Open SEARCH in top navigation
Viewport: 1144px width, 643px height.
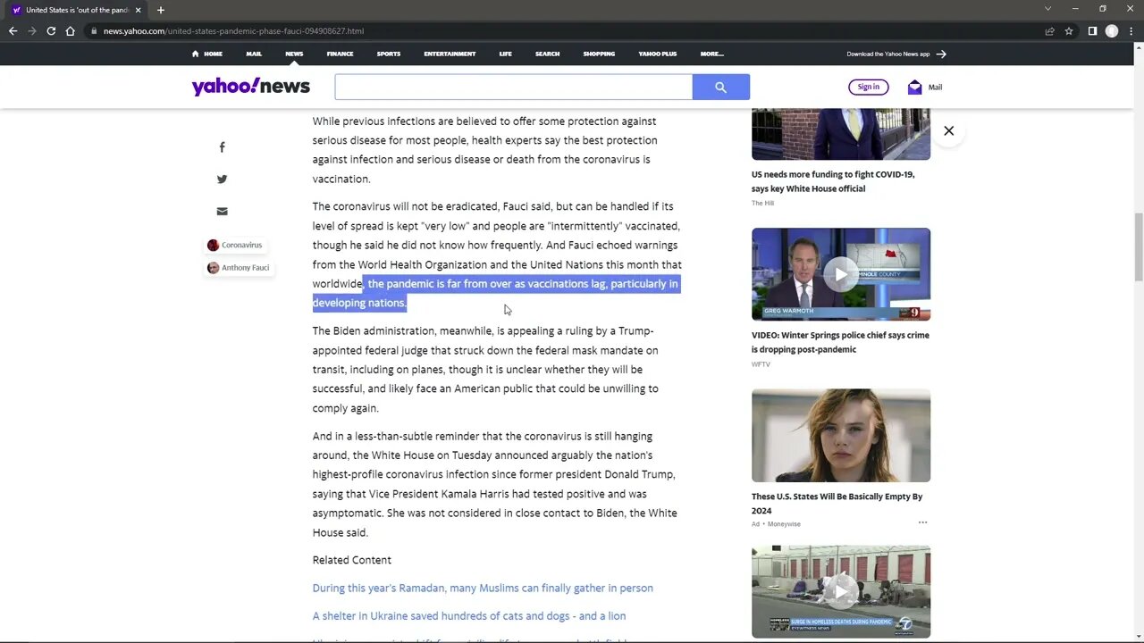point(548,54)
